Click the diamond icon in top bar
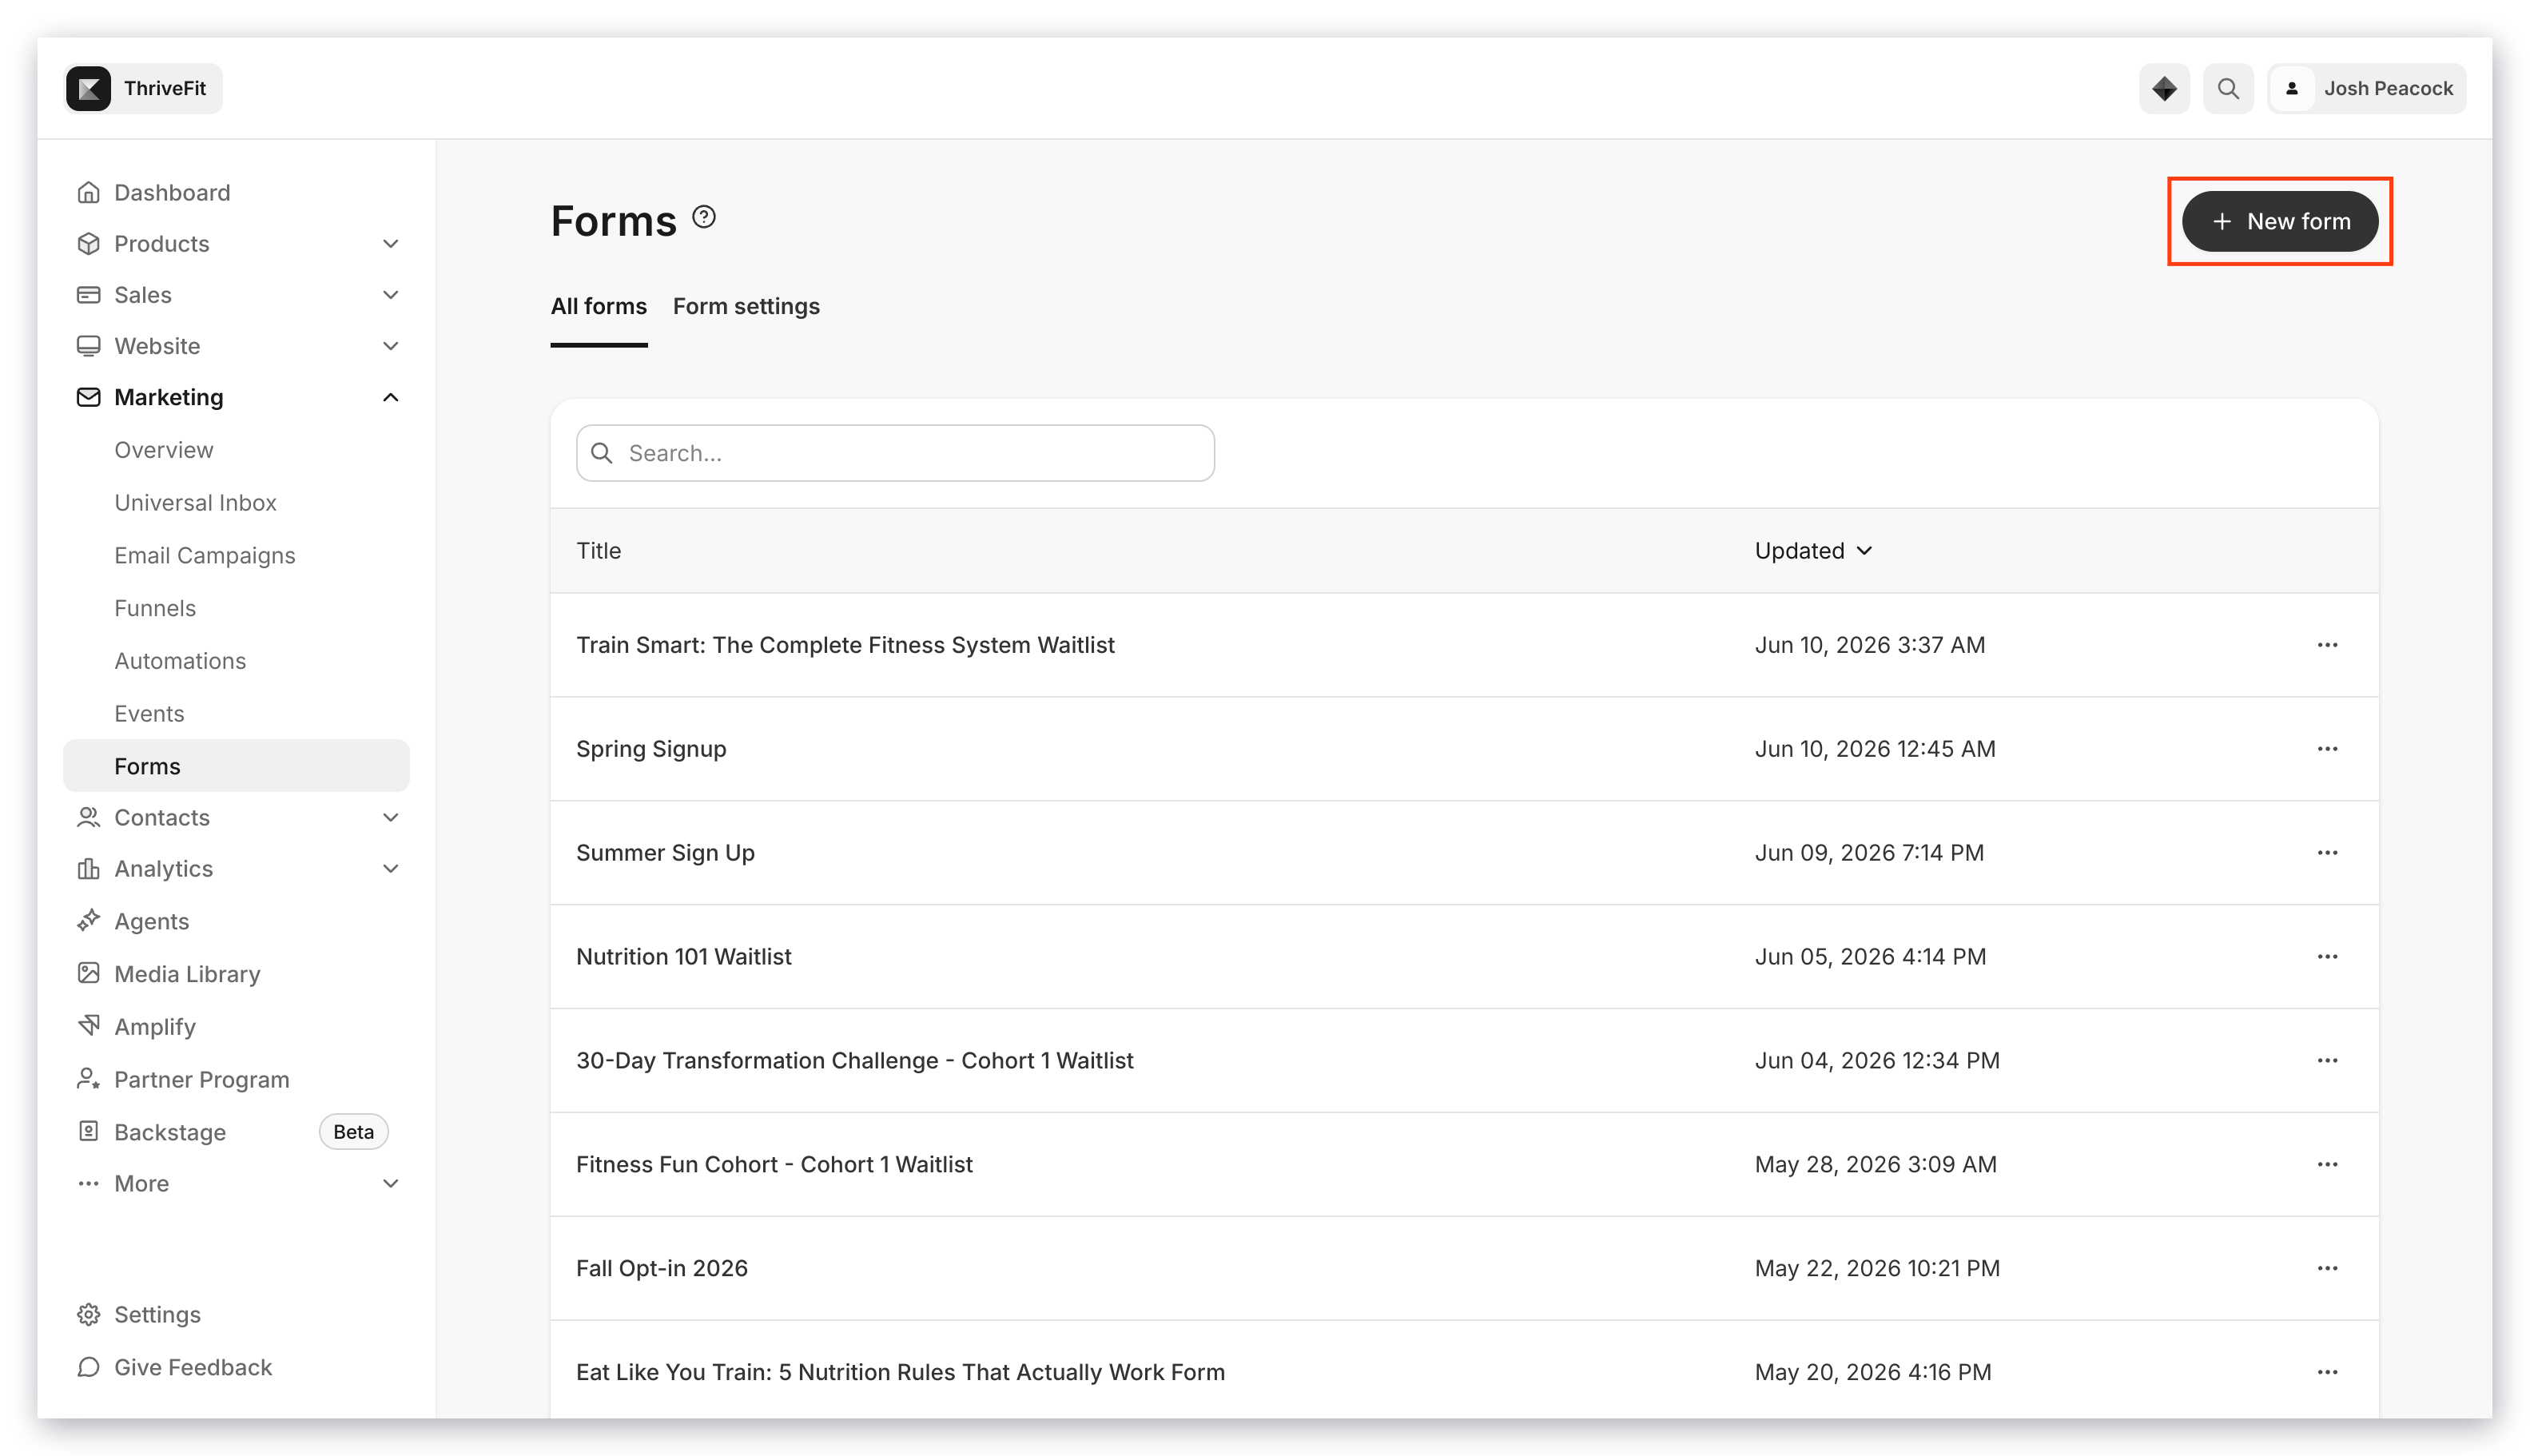Image resolution: width=2530 pixels, height=1456 pixels. tap(2163, 89)
